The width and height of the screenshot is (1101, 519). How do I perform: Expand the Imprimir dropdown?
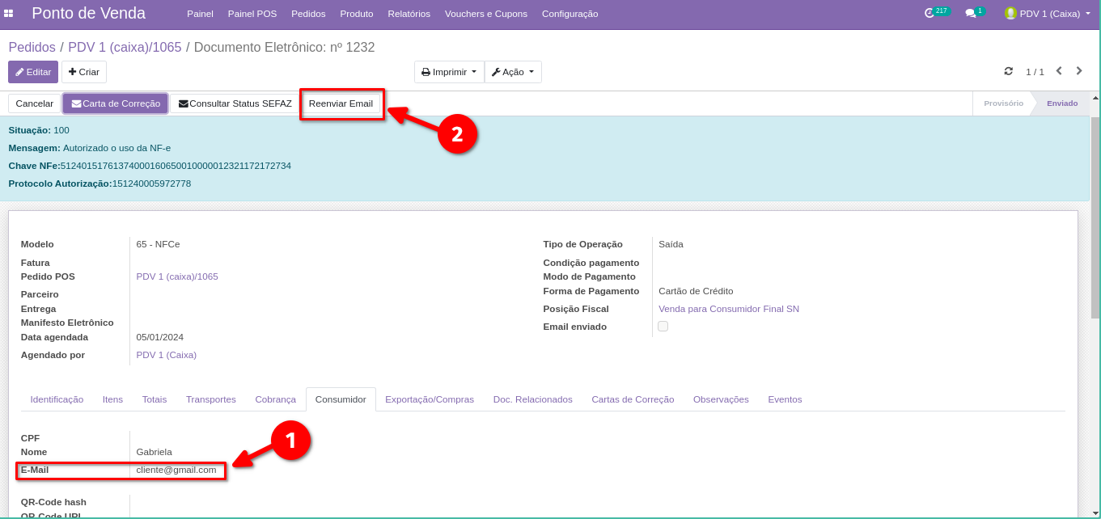point(449,72)
